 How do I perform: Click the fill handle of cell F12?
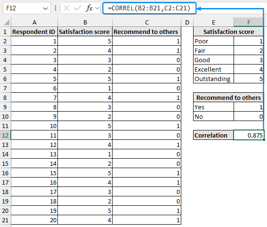coord(264,140)
